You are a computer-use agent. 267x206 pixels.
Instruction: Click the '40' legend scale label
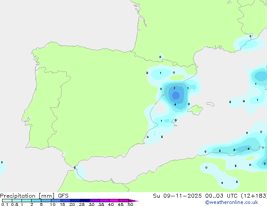coord(111,204)
